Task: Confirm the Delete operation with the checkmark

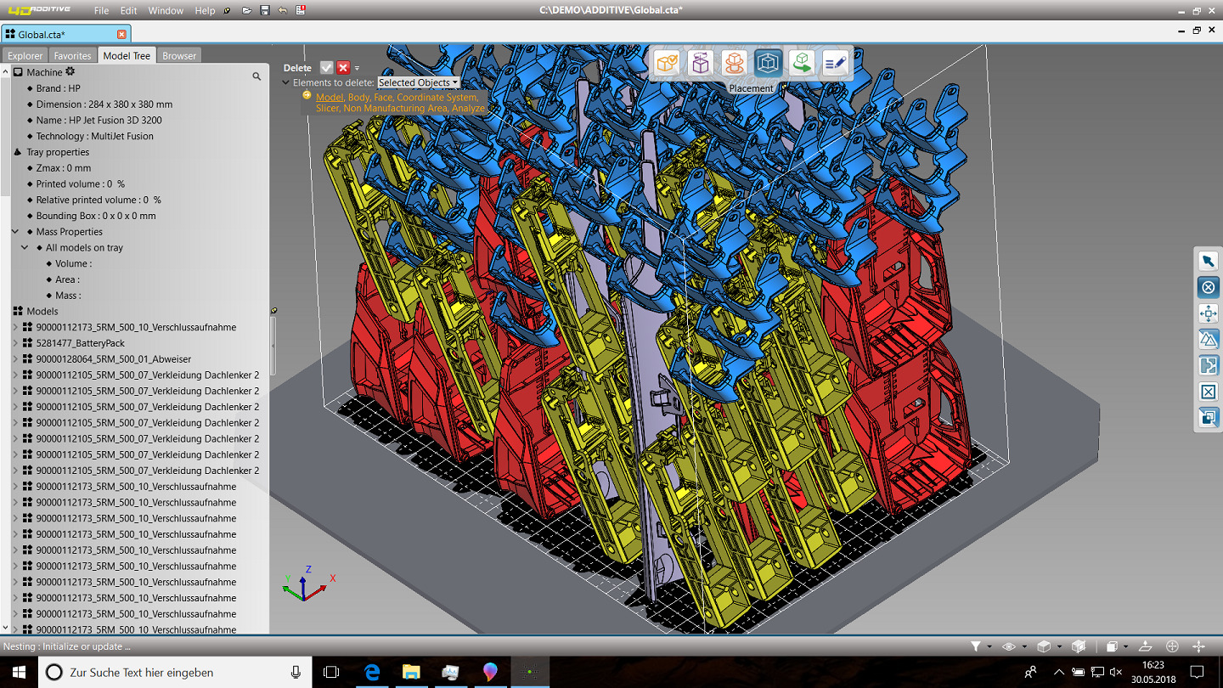Action: coord(326,67)
